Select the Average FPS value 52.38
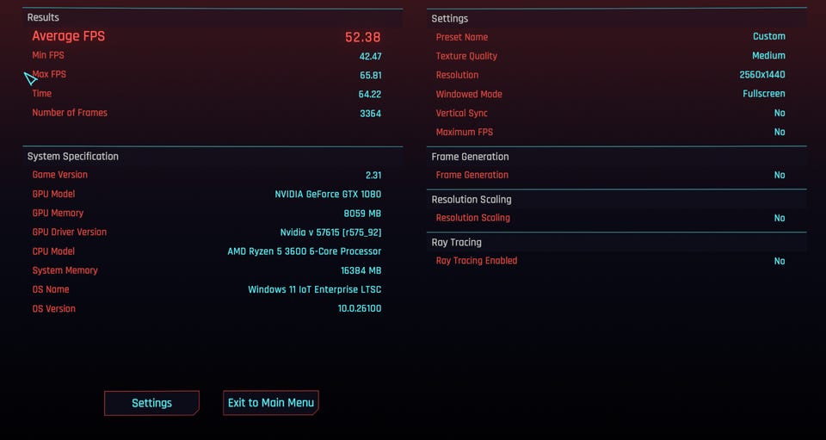The height and width of the screenshot is (440, 826). [363, 37]
